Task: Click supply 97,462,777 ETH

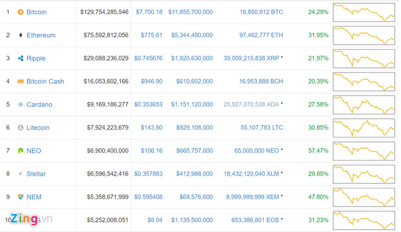Action: [x=261, y=35]
